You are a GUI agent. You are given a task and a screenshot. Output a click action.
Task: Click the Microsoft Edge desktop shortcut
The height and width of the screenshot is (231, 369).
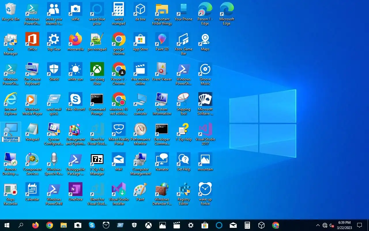(227, 14)
